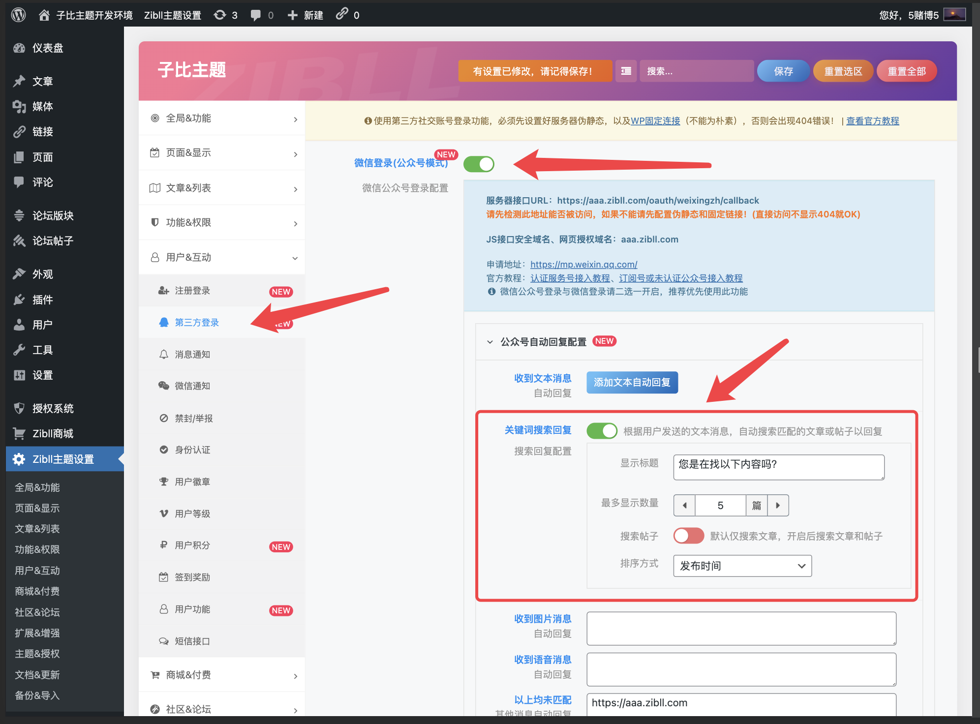Click the WordPress logo in the admin bar
This screenshot has height=724, width=980.
pos(18,14)
